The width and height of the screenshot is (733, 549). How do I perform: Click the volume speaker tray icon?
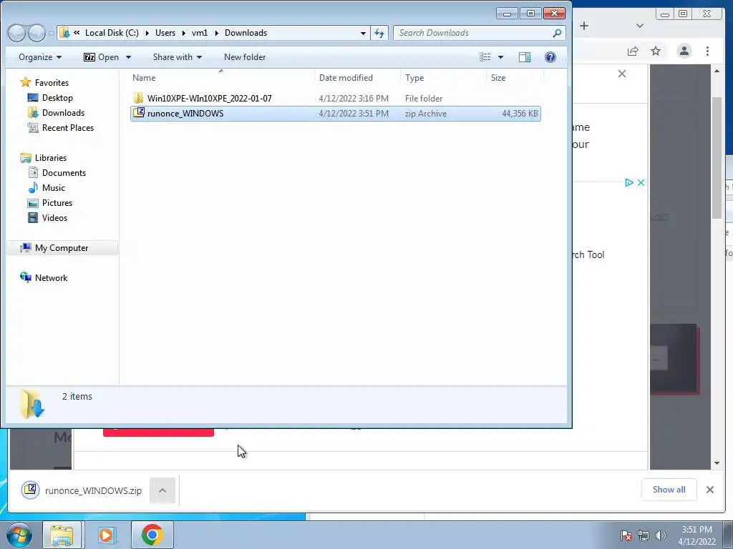[661, 535]
